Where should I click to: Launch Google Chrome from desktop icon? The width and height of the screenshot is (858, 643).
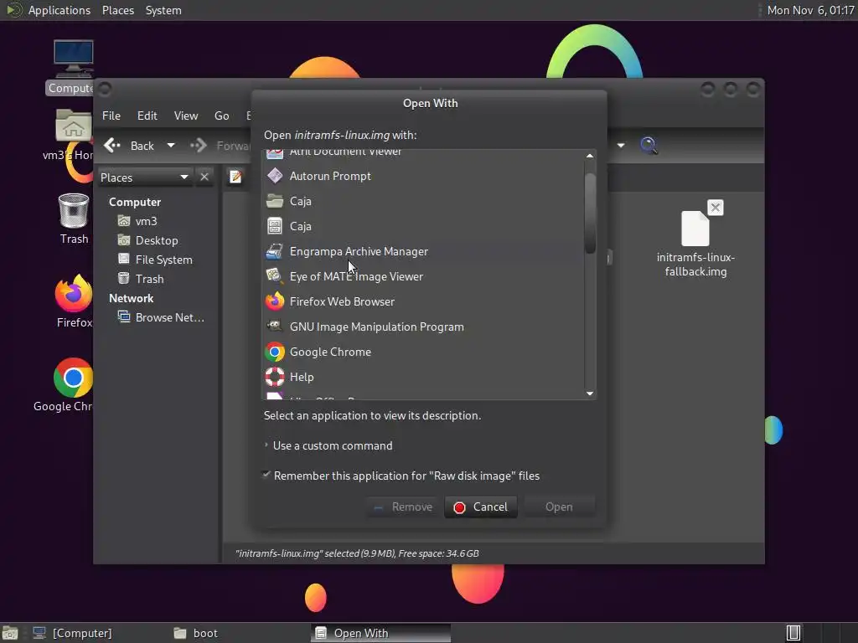click(74, 378)
